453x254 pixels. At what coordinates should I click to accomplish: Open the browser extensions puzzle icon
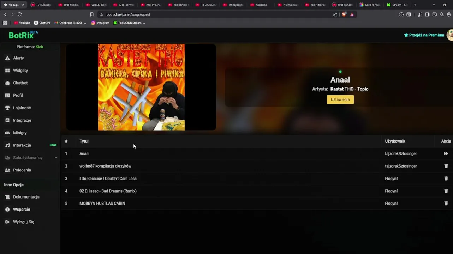click(x=401, y=14)
